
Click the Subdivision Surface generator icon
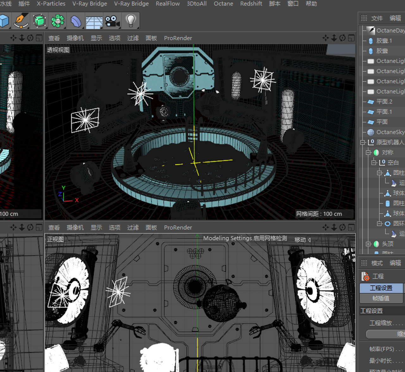pos(39,21)
